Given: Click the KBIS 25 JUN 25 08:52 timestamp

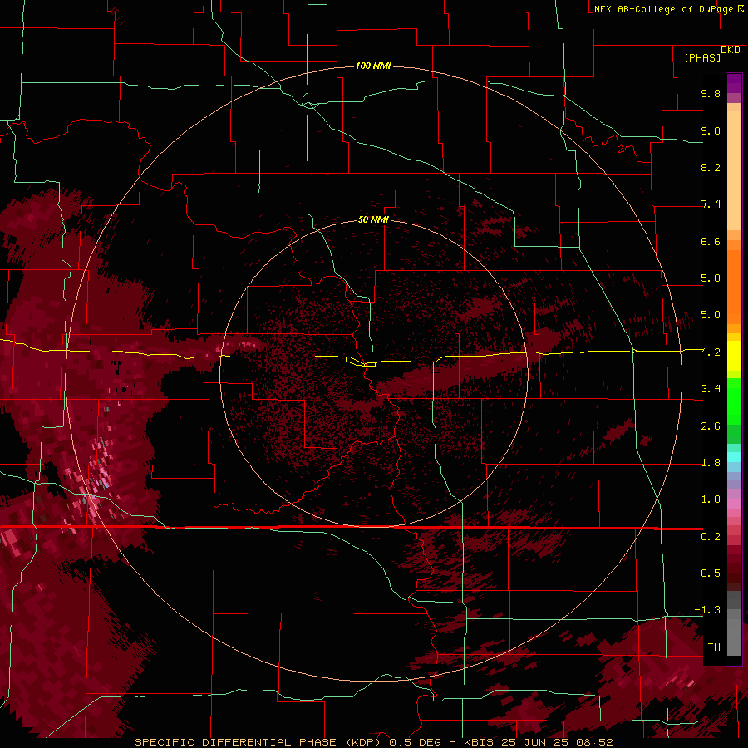Looking at the screenshot, I should click(x=538, y=742).
